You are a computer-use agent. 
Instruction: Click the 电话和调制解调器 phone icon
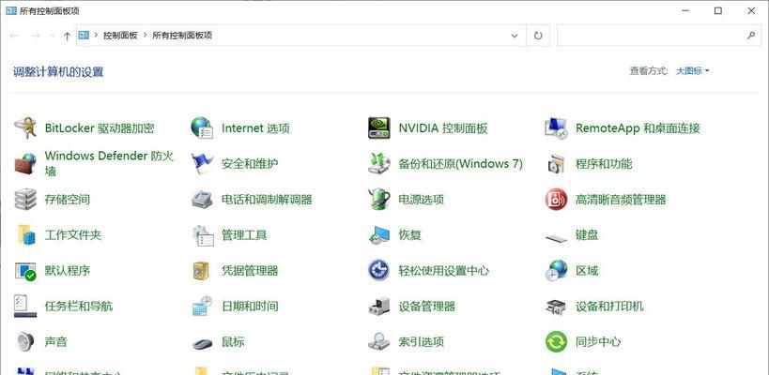(x=202, y=200)
